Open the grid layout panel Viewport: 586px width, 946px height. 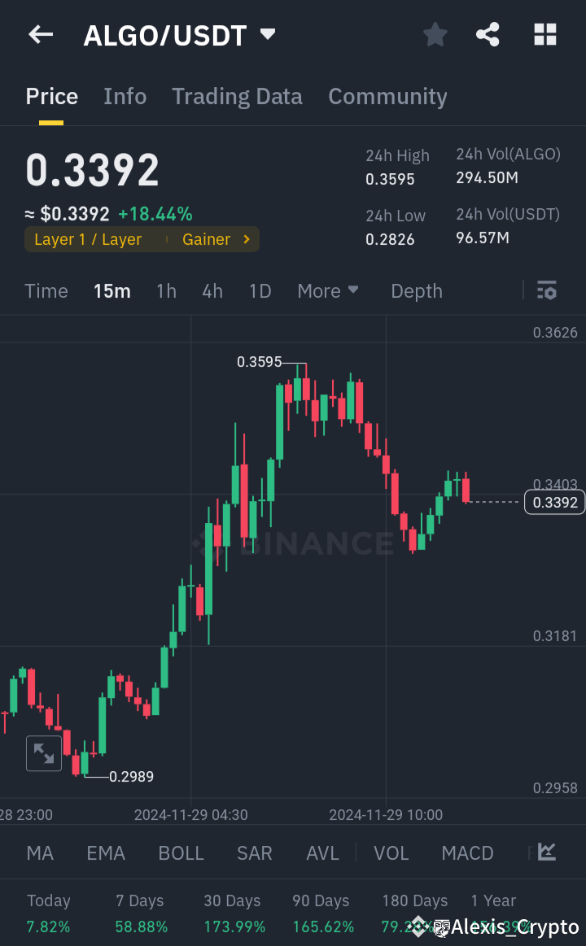(x=544, y=34)
